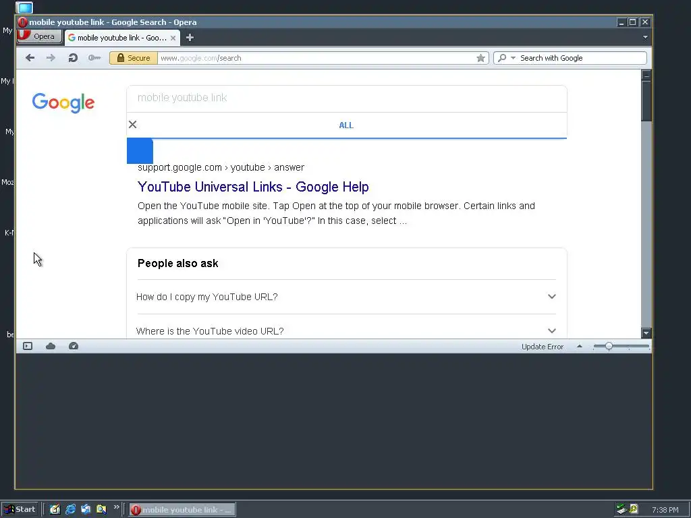Open a new tab with the plus button
This screenshot has width=691, height=518.
190,38
